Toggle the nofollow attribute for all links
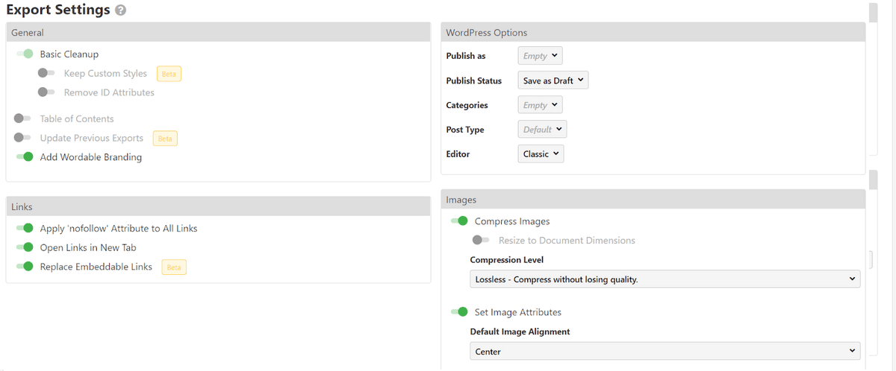Screen dimensions: 896x371 25,228
